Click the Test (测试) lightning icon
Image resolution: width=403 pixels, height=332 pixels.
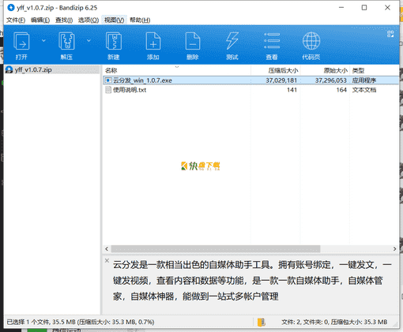tap(232, 41)
